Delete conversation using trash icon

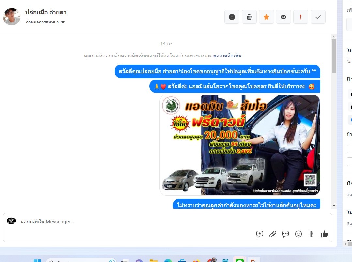click(249, 17)
